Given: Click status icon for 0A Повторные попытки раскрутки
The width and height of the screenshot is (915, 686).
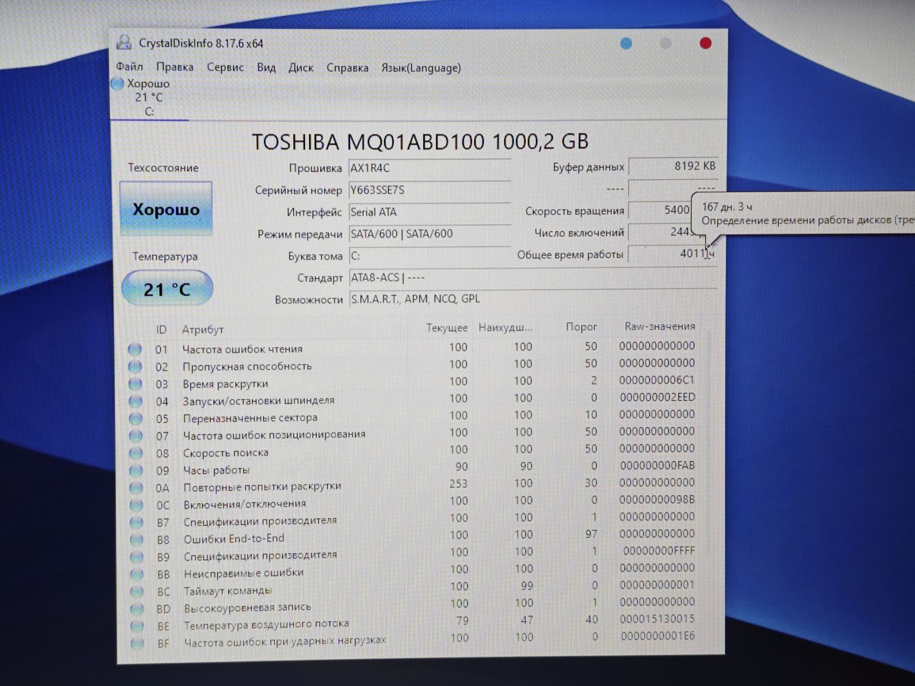Looking at the screenshot, I should click(x=136, y=488).
